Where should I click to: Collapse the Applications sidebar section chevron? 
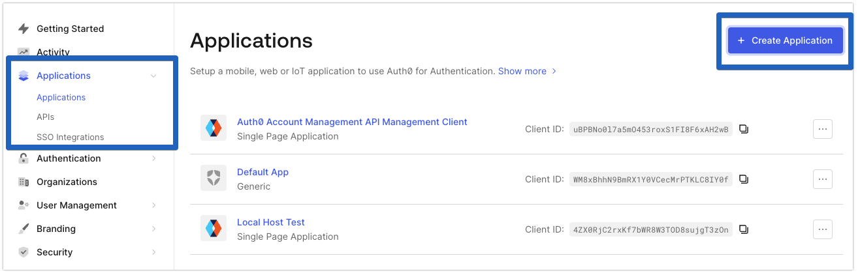click(x=153, y=76)
